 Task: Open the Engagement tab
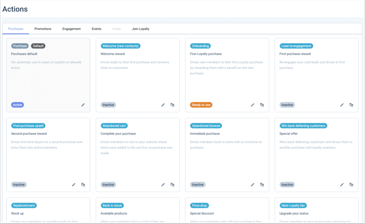[x=71, y=29]
